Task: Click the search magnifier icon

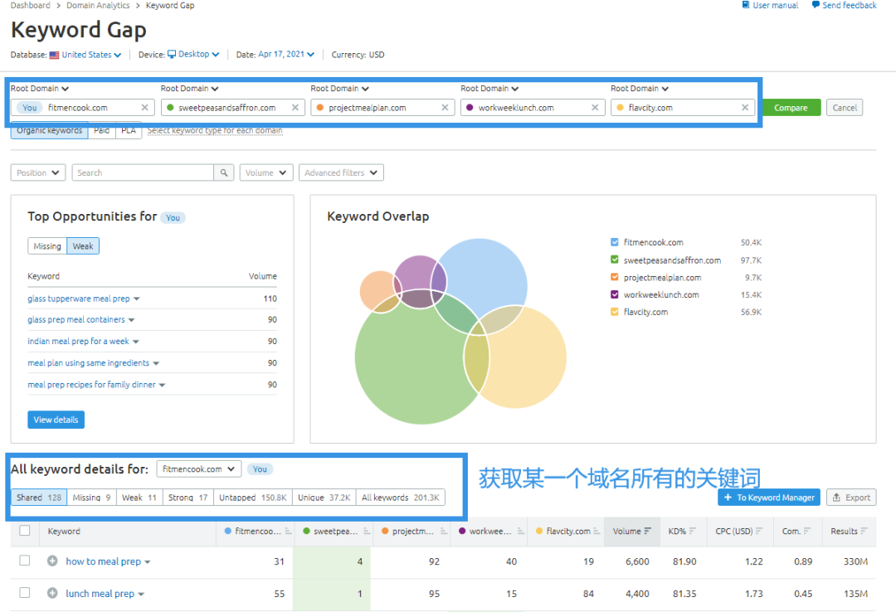Action: (x=222, y=172)
